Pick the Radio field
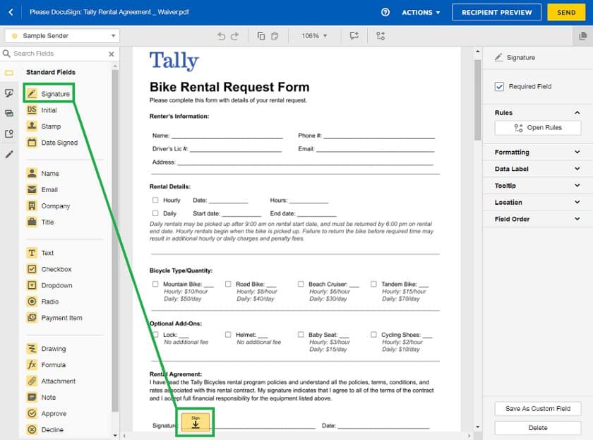593x440 pixels. (42, 302)
